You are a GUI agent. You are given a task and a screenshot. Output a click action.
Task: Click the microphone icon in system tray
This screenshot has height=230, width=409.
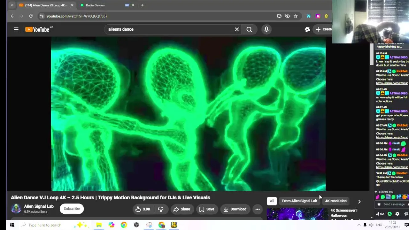pos(365,225)
